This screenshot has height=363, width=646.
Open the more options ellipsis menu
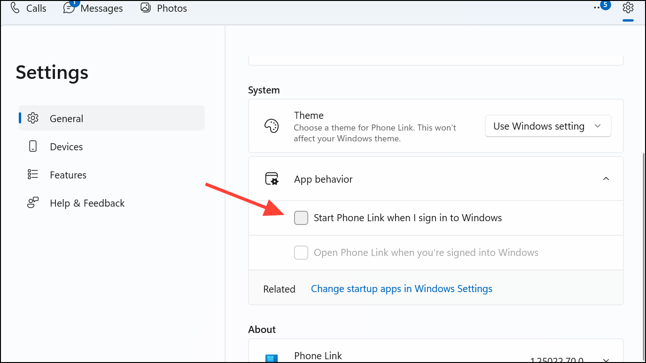coord(596,8)
